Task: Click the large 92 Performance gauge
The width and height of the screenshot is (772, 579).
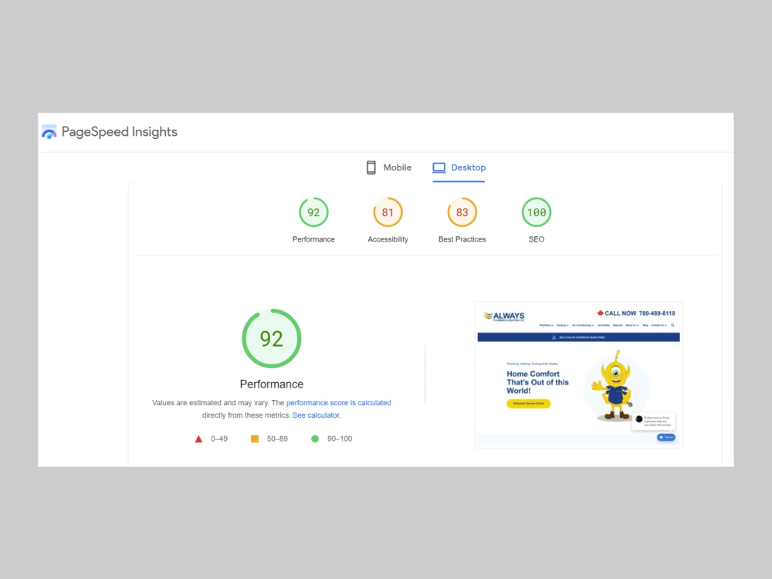Action: click(x=272, y=339)
